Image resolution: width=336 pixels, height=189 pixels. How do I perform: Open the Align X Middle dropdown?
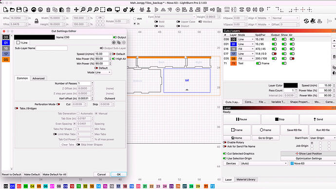coord(264,18)
